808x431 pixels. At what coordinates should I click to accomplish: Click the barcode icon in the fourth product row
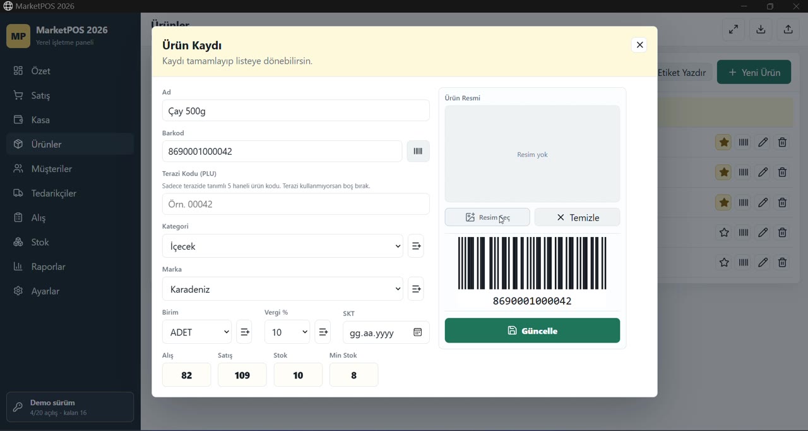pyautogui.click(x=744, y=233)
